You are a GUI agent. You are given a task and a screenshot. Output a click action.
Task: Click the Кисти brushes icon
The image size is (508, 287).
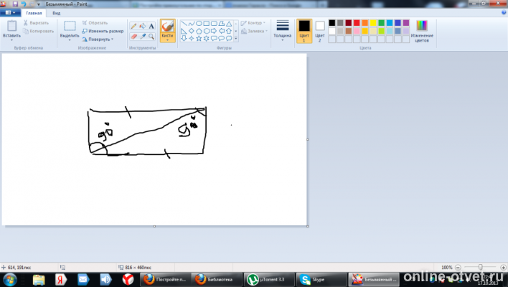(x=167, y=27)
